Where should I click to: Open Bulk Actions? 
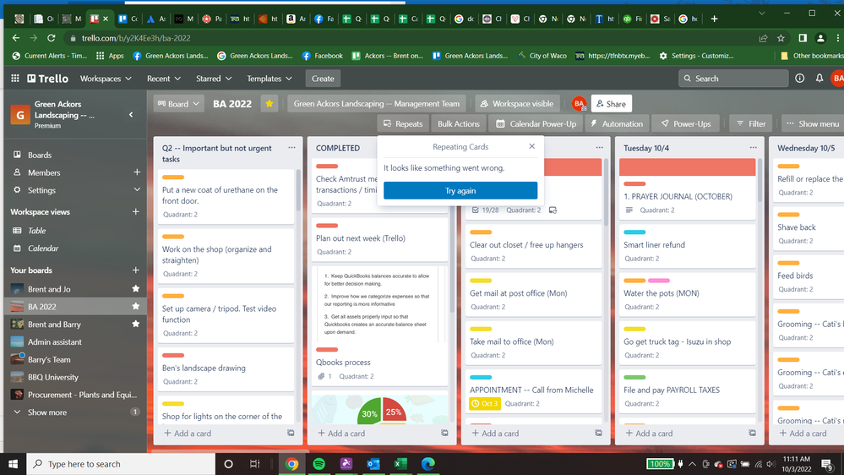click(458, 124)
